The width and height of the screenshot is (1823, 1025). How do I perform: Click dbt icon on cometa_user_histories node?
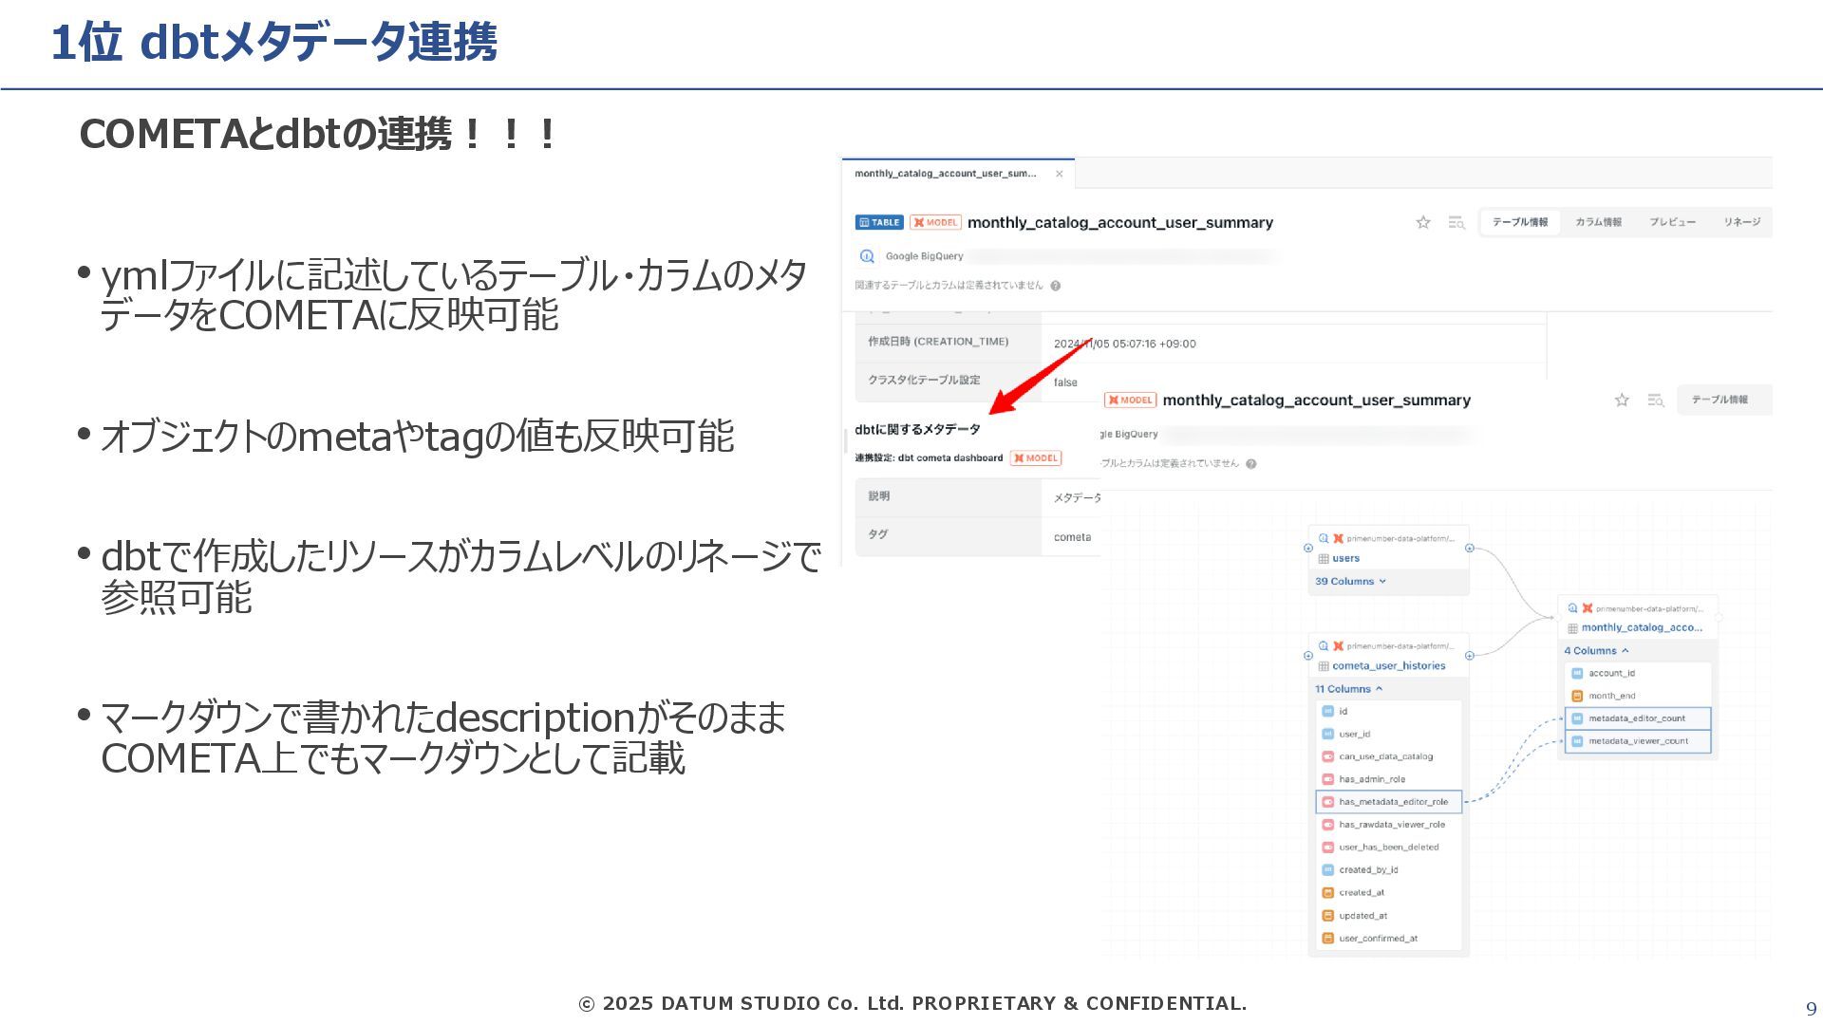[1339, 646]
